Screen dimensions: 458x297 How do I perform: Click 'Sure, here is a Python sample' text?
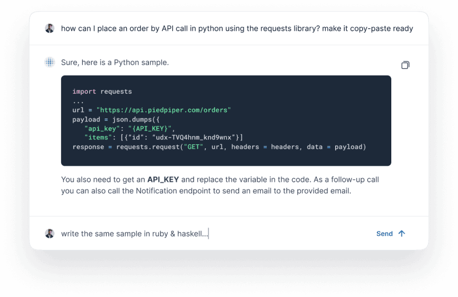[114, 62]
